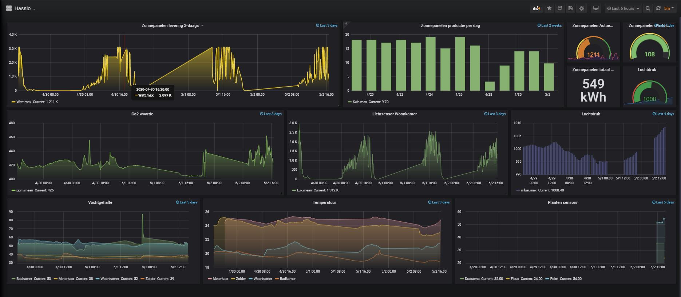Click the Temperatuur panel title
This screenshot has height=297, width=681.
(x=324, y=202)
